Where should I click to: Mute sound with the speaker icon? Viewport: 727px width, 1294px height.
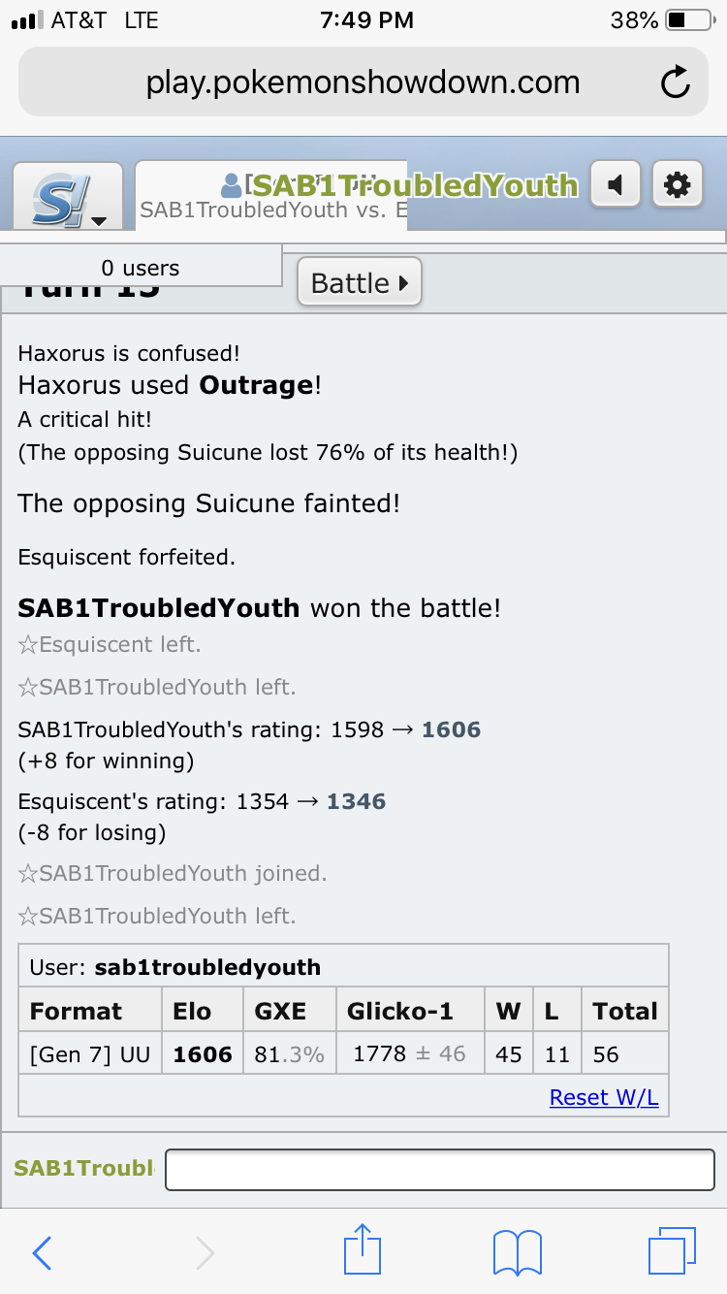point(615,183)
